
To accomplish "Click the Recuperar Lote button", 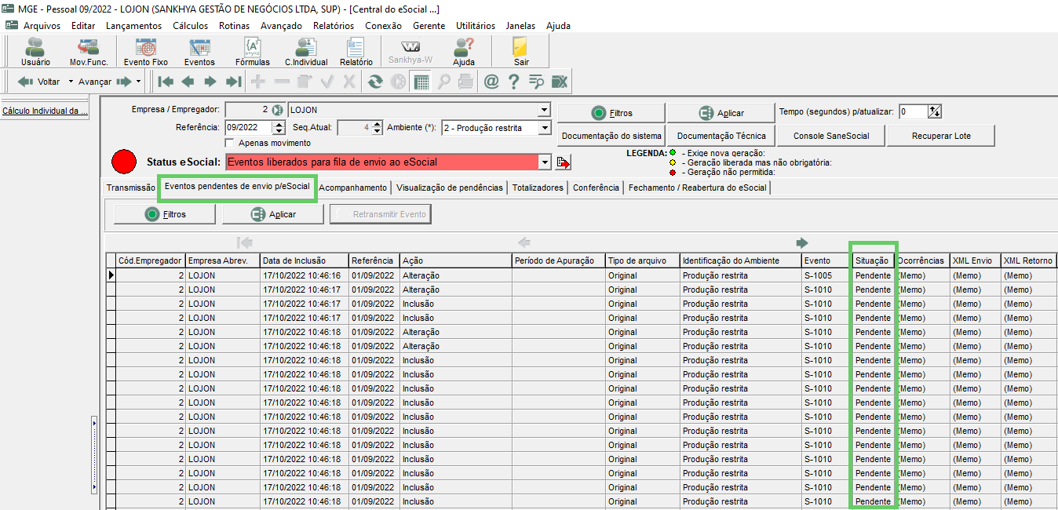I will 941,136.
